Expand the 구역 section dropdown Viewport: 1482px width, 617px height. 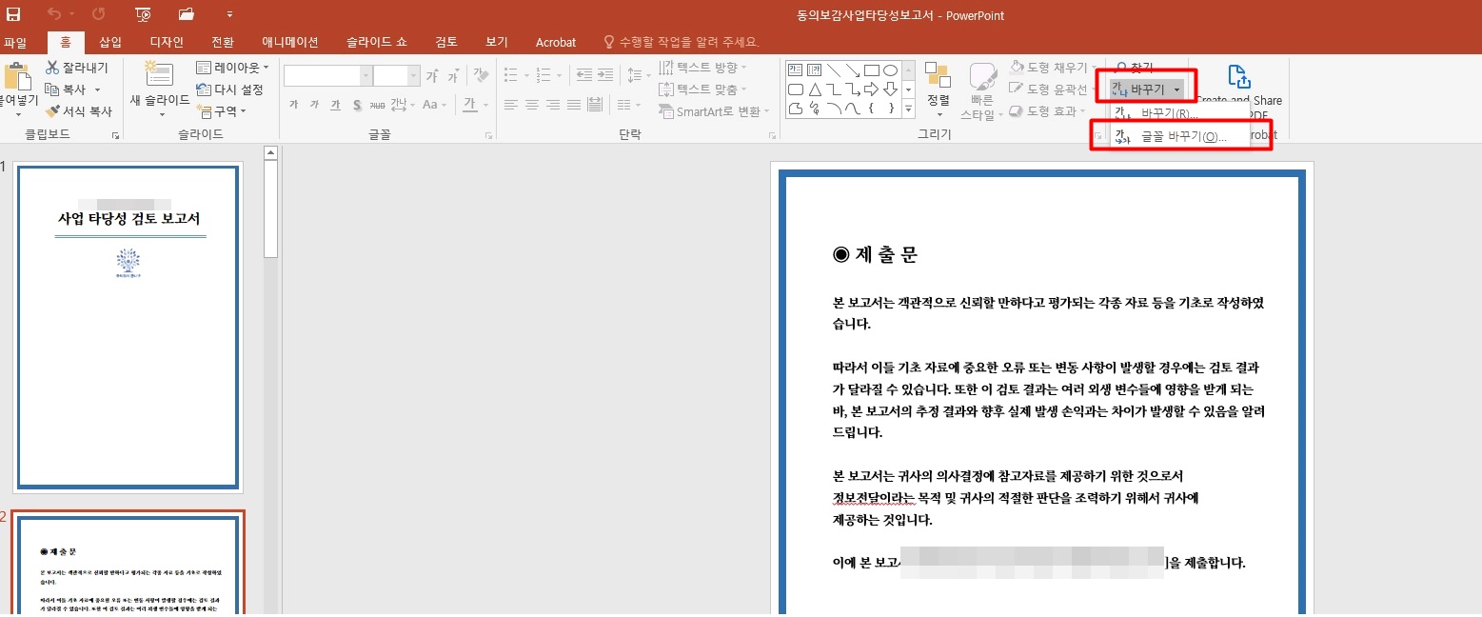click(x=222, y=110)
